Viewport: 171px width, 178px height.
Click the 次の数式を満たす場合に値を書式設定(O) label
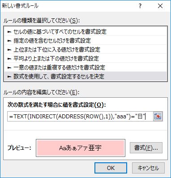coord(57,105)
